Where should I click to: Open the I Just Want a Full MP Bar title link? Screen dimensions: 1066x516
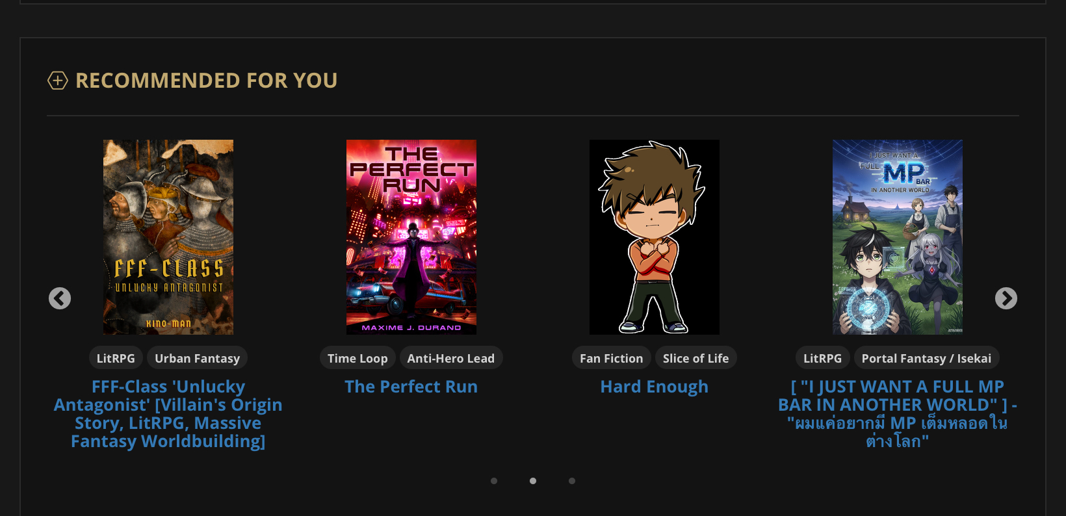click(x=898, y=414)
